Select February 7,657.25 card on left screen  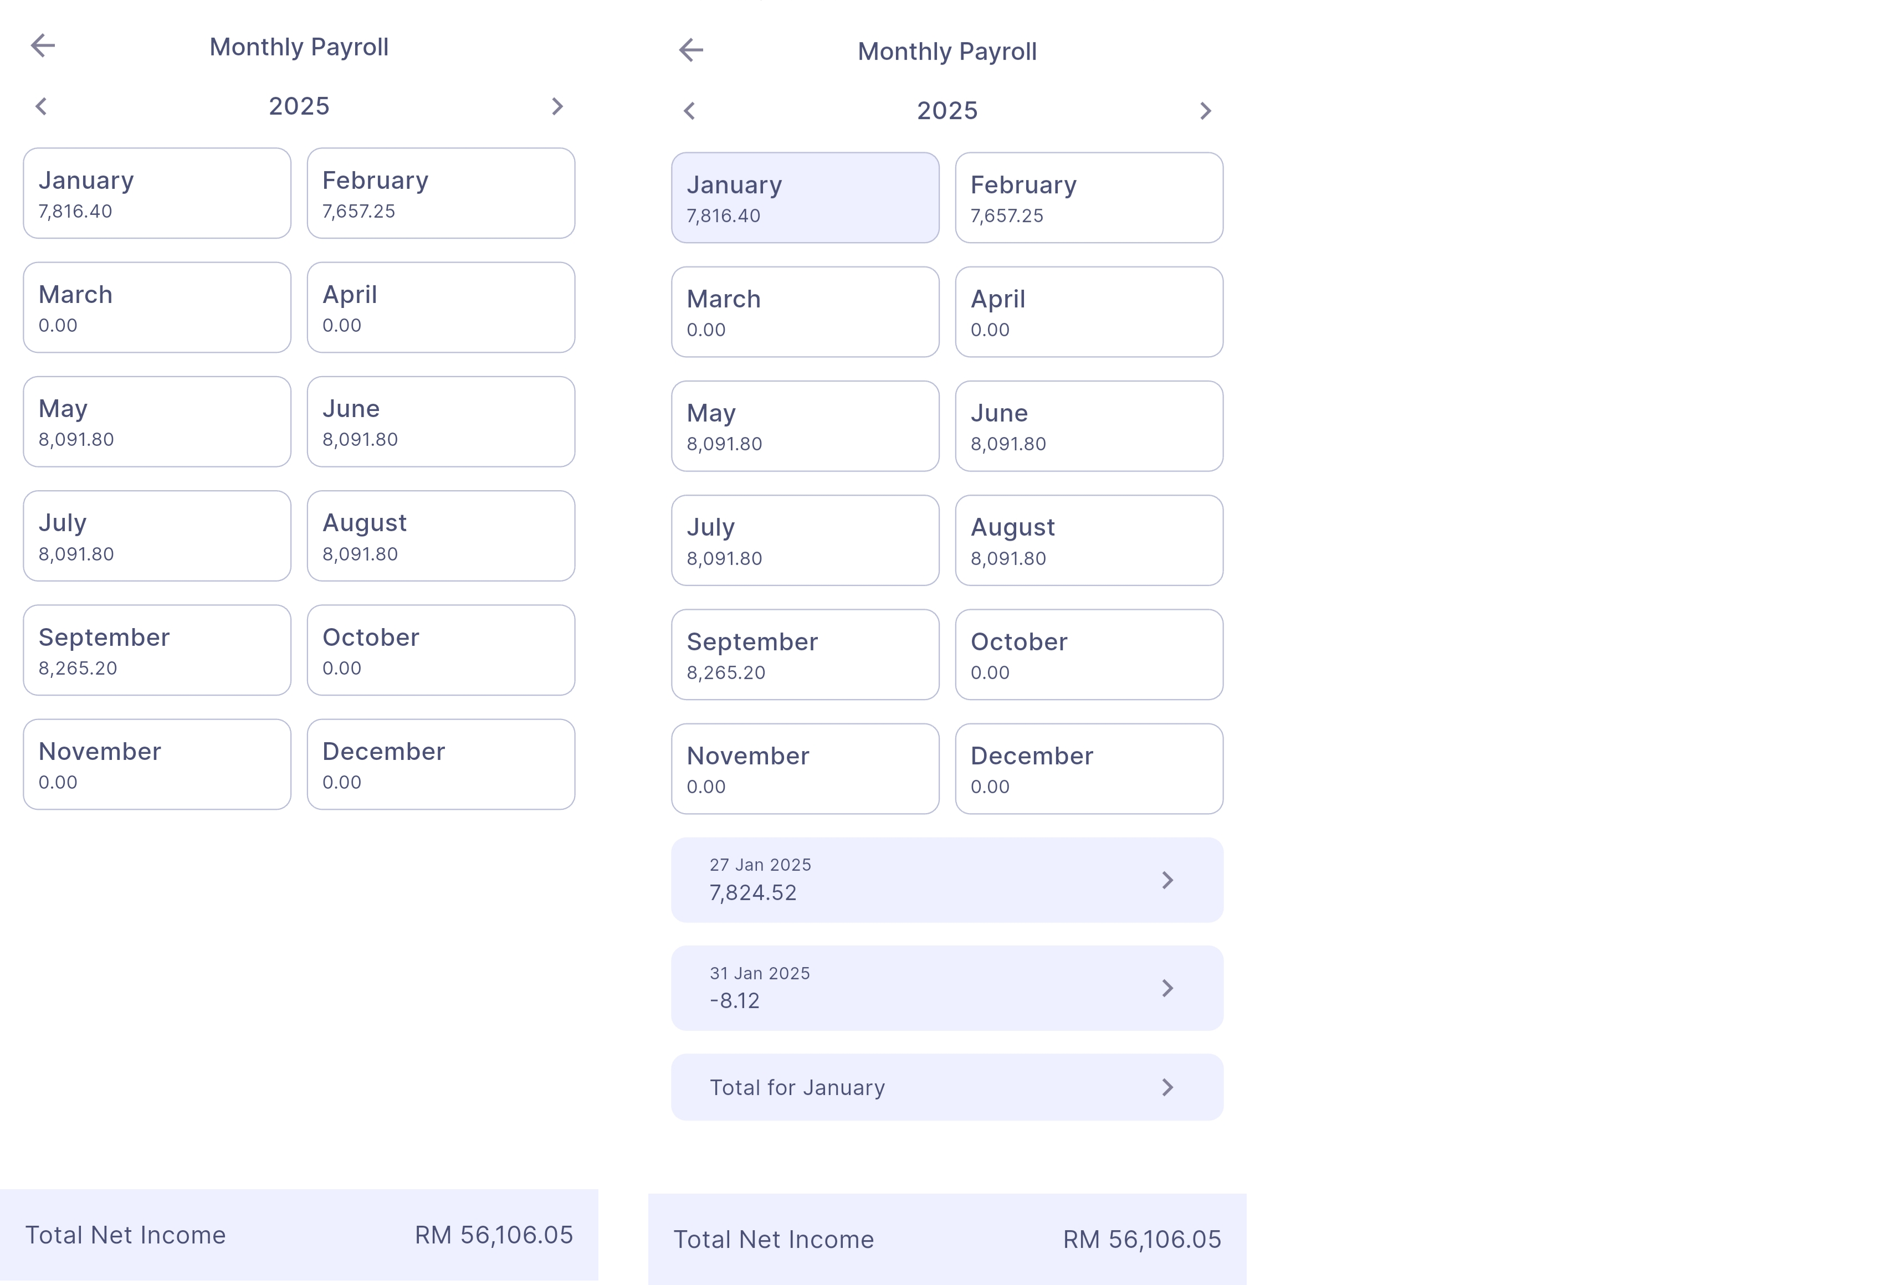(441, 193)
